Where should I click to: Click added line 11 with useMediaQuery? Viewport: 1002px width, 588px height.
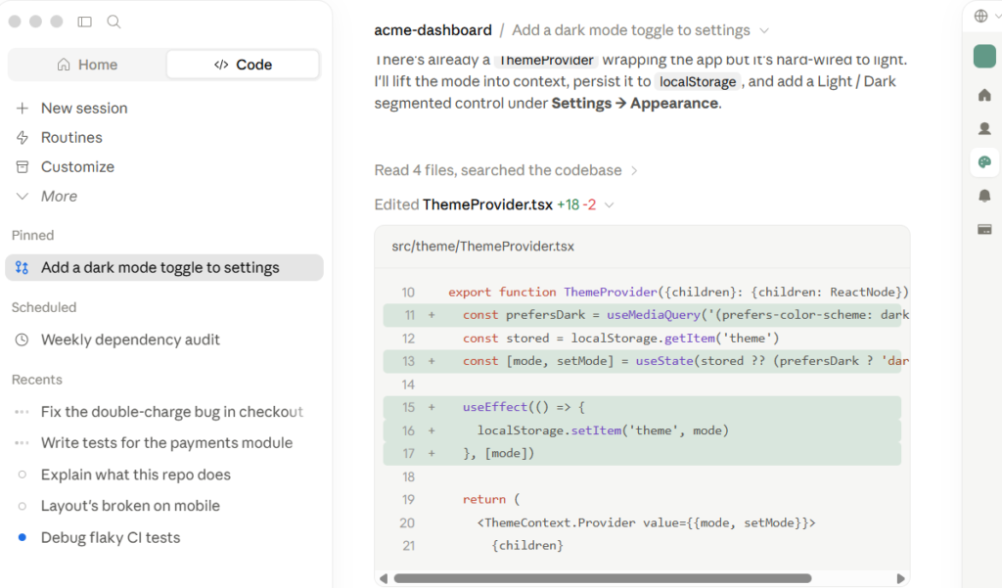coord(642,315)
